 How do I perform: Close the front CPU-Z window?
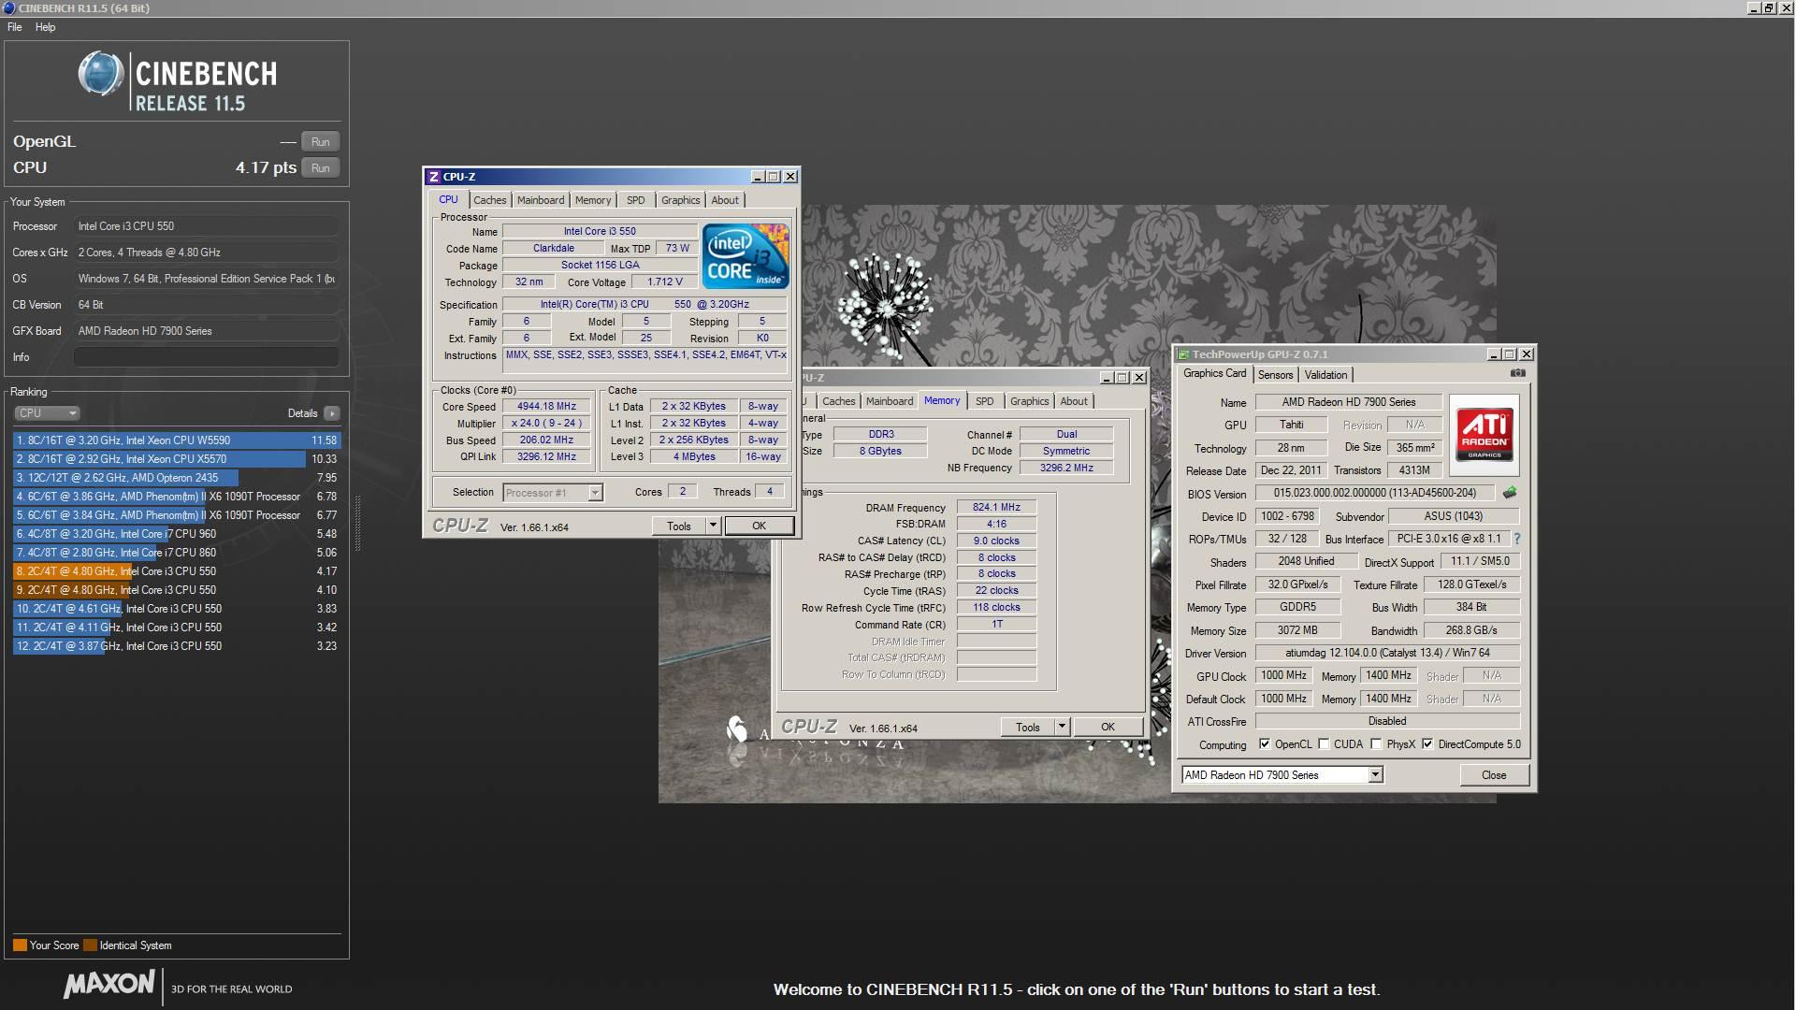click(x=790, y=177)
